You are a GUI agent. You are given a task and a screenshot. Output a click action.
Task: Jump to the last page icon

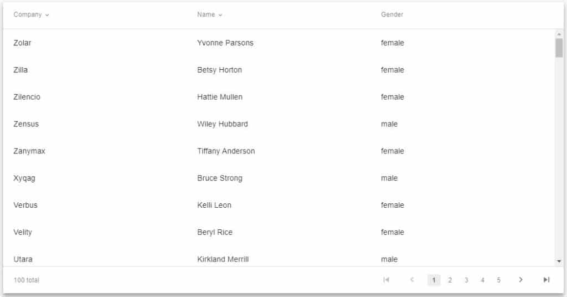point(547,280)
